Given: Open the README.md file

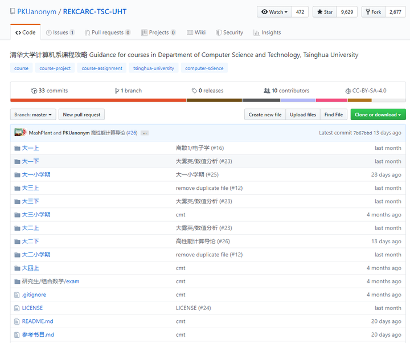Looking at the screenshot, I should pyautogui.click(x=38, y=321).
